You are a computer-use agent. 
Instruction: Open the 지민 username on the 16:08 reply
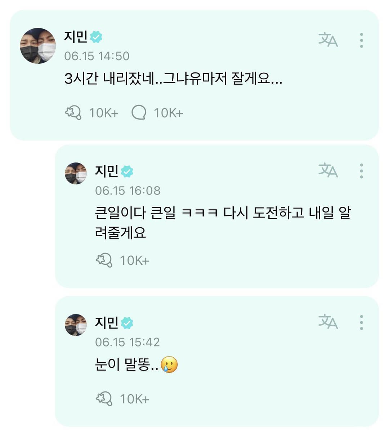[x=106, y=171]
